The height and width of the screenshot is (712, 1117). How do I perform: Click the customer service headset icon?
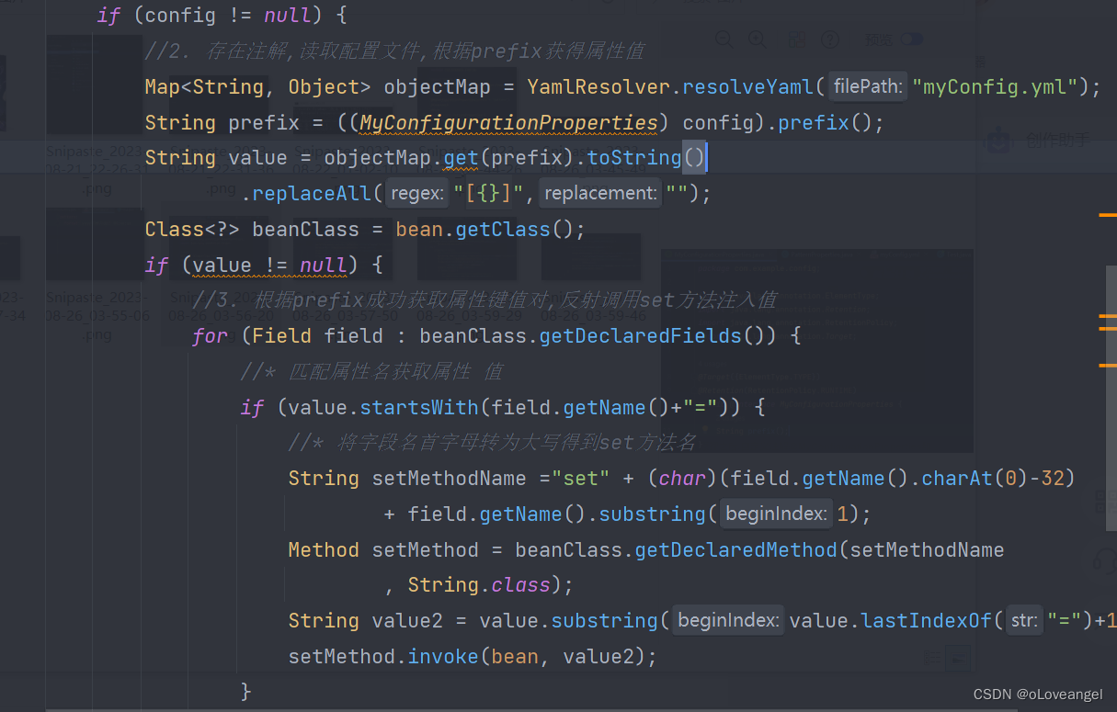click(1106, 560)
